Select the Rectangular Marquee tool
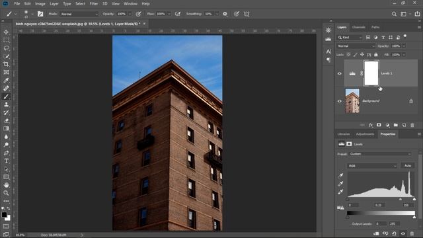Screen dimensions: 423x238 6,40
